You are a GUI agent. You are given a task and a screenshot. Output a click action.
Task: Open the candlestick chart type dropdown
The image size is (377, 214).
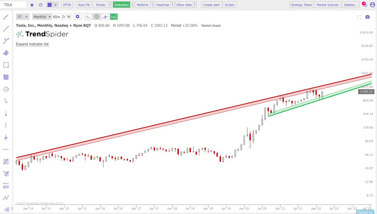click(x=23, y=17)
